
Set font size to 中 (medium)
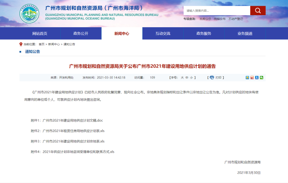[186, 78]
